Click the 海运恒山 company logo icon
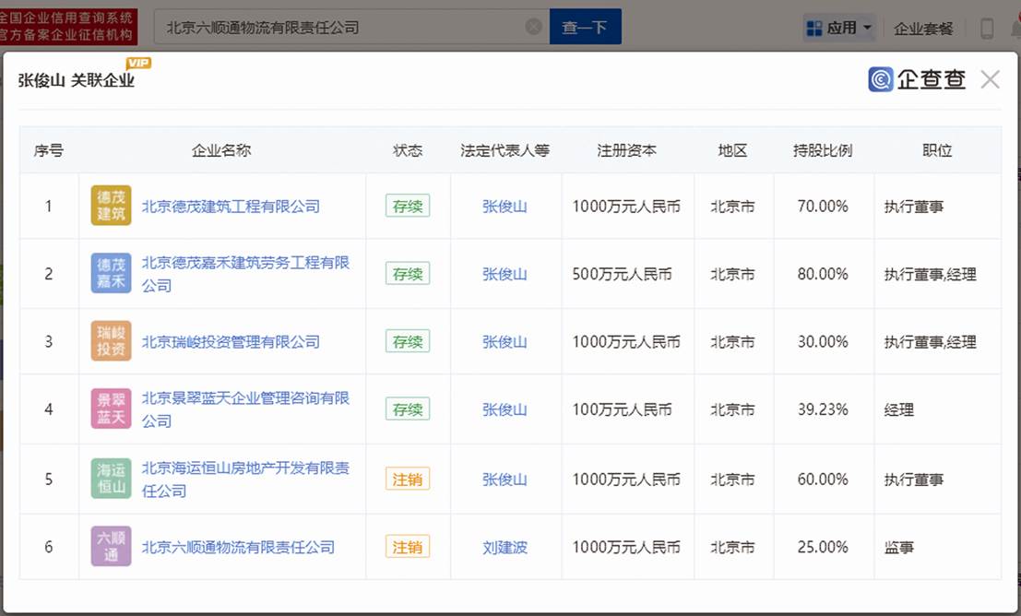 click(x=111, y=479)
